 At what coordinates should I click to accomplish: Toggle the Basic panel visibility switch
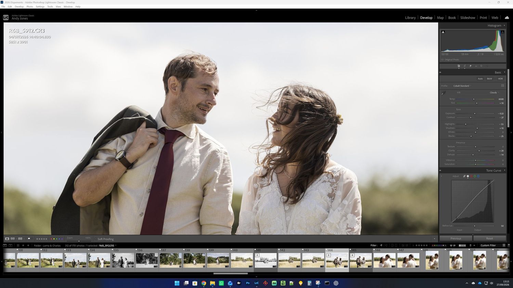tap(440, 72)
